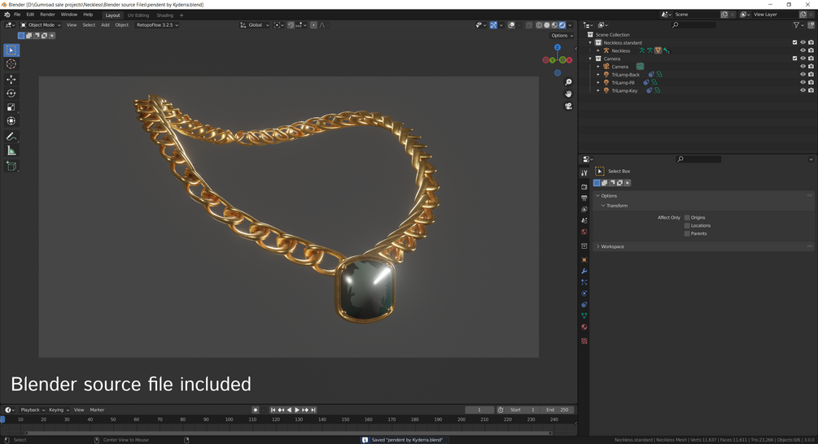Click the current frame number field
The width and height of the screenshot is (818, 444).
click(479, 410)
